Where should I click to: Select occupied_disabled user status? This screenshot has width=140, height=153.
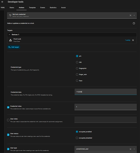(x=77, y=138)
